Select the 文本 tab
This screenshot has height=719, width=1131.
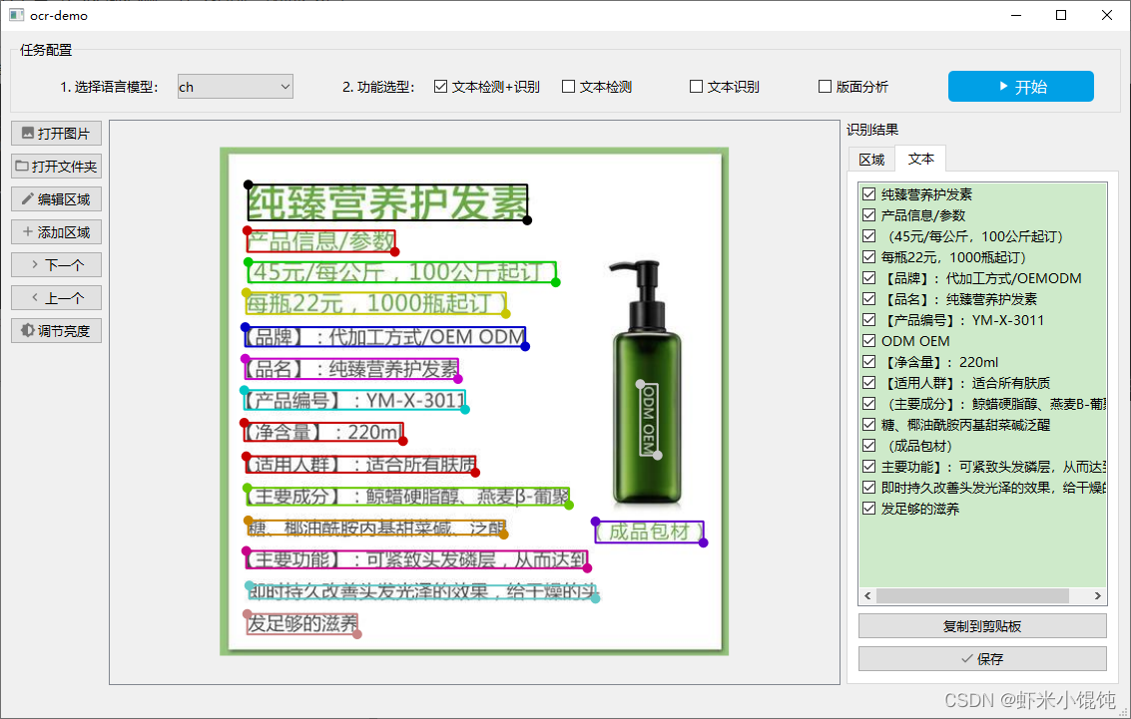920,159
